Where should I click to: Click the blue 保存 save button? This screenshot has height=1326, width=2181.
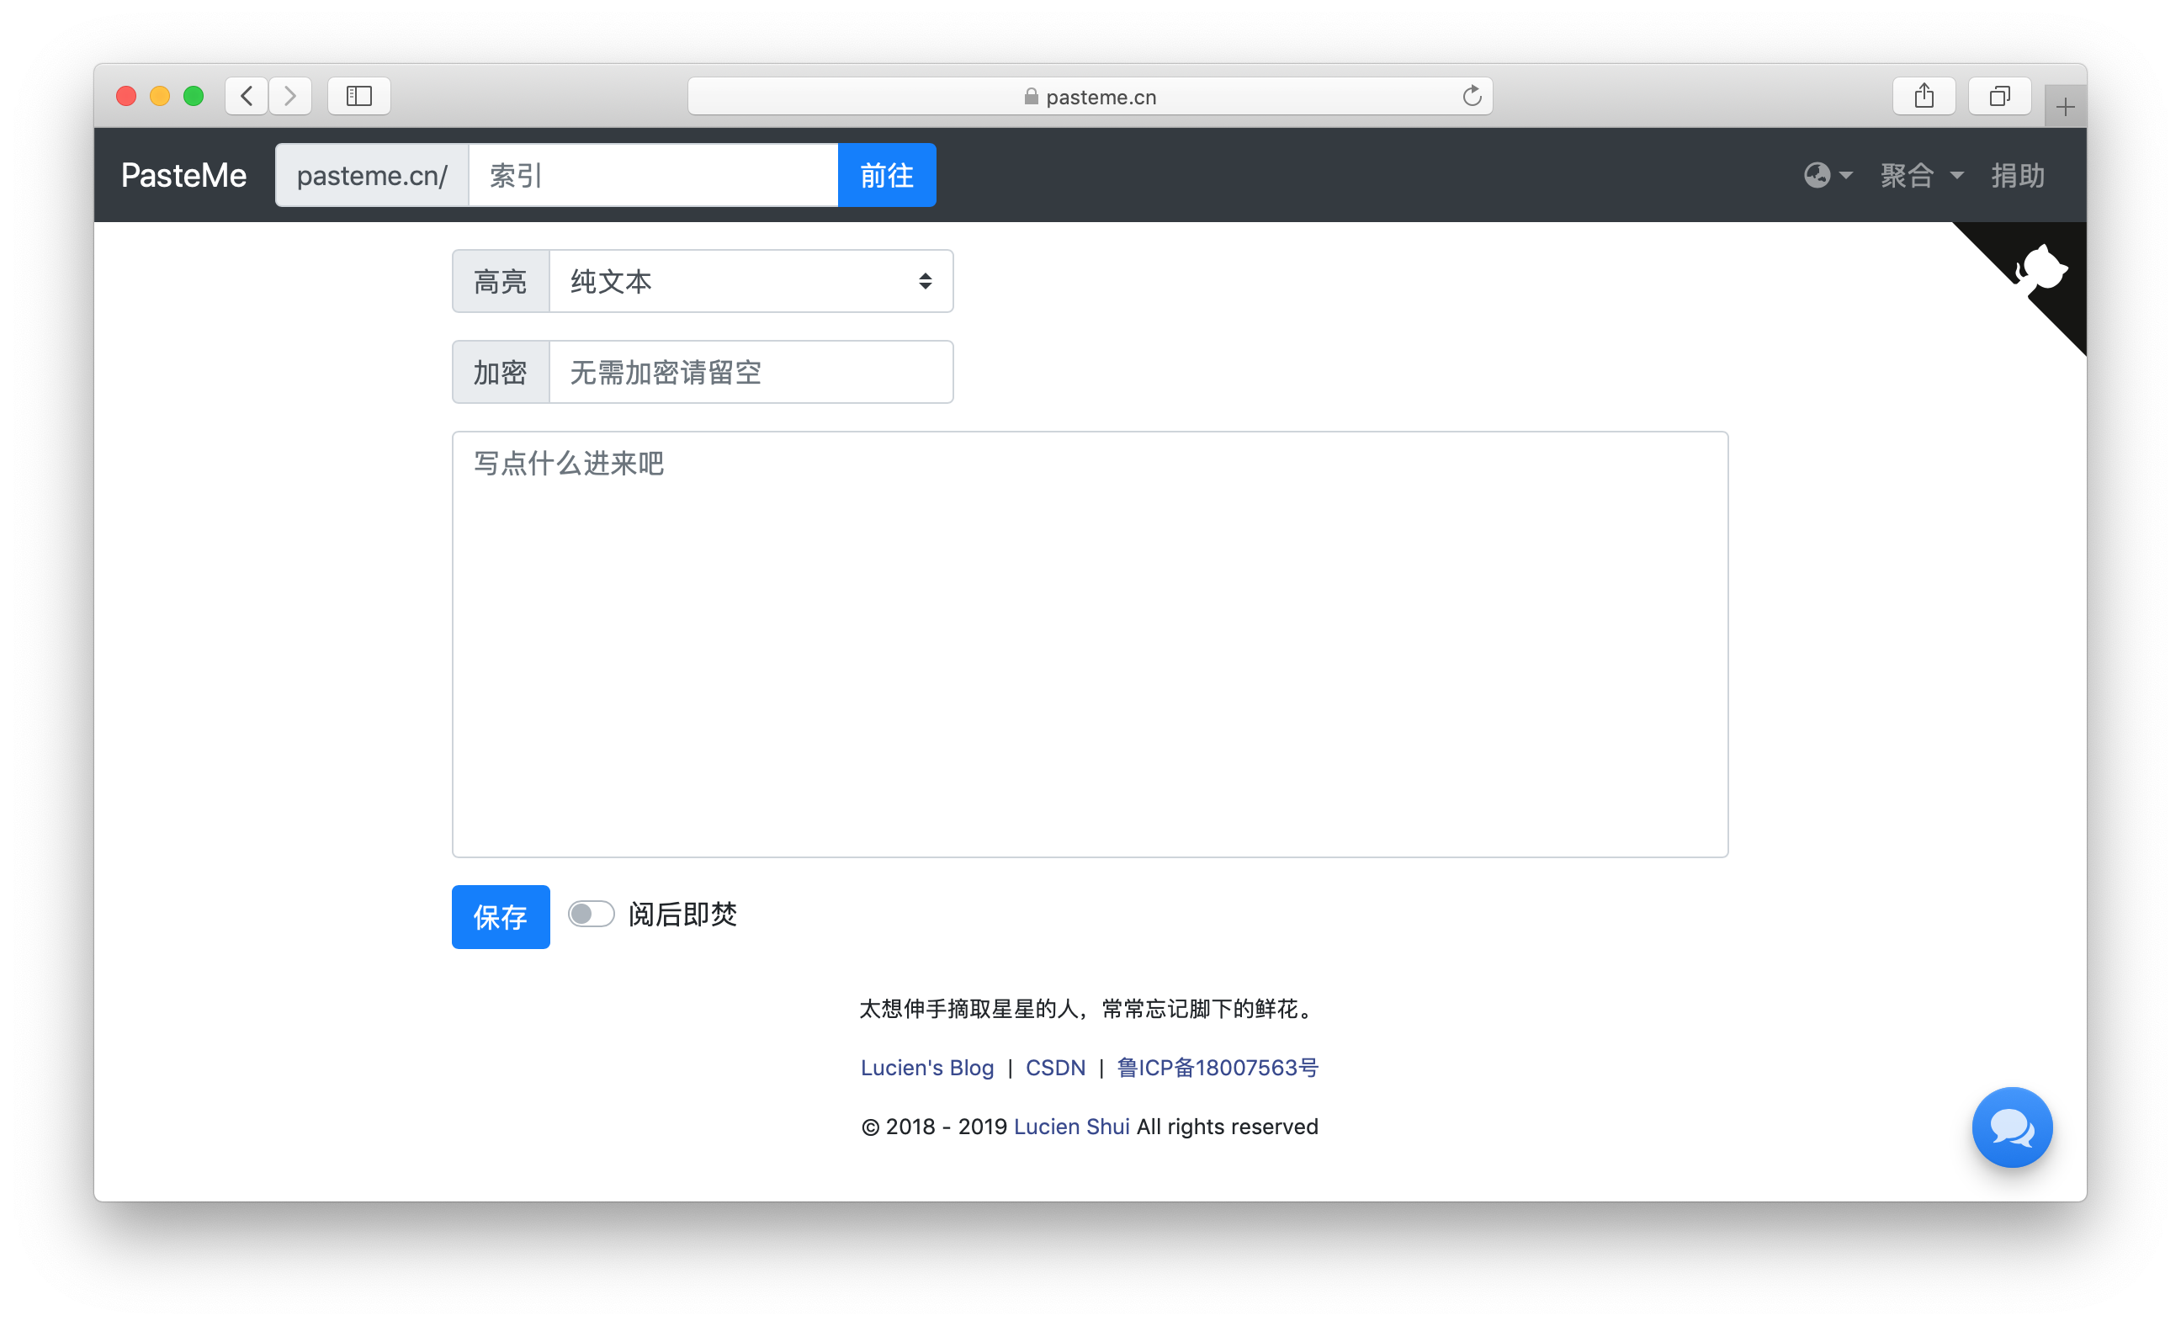tap(500, 917)
